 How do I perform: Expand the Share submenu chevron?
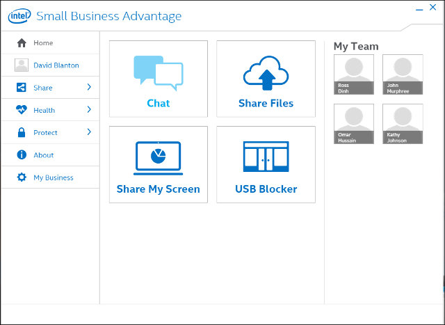tap(89, 88)
